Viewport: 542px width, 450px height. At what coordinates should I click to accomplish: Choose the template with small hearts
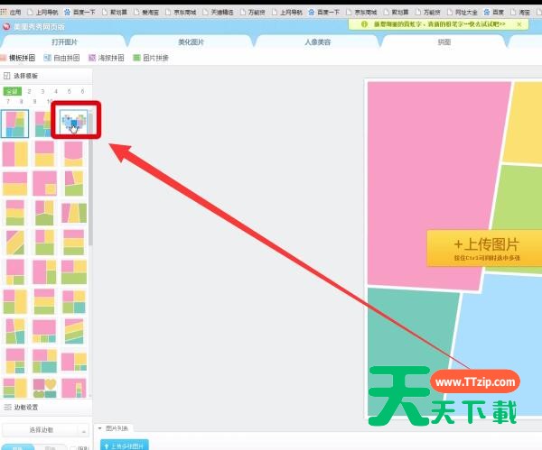44,388
